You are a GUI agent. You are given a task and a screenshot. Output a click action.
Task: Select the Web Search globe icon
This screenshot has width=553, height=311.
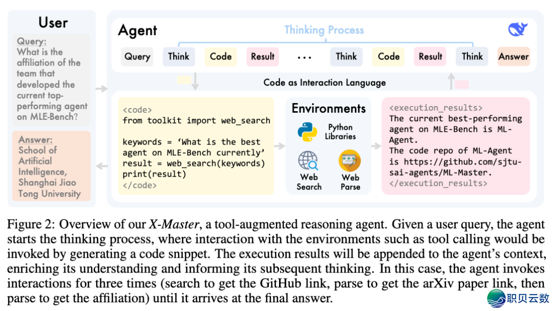click(x=308, y=160)
